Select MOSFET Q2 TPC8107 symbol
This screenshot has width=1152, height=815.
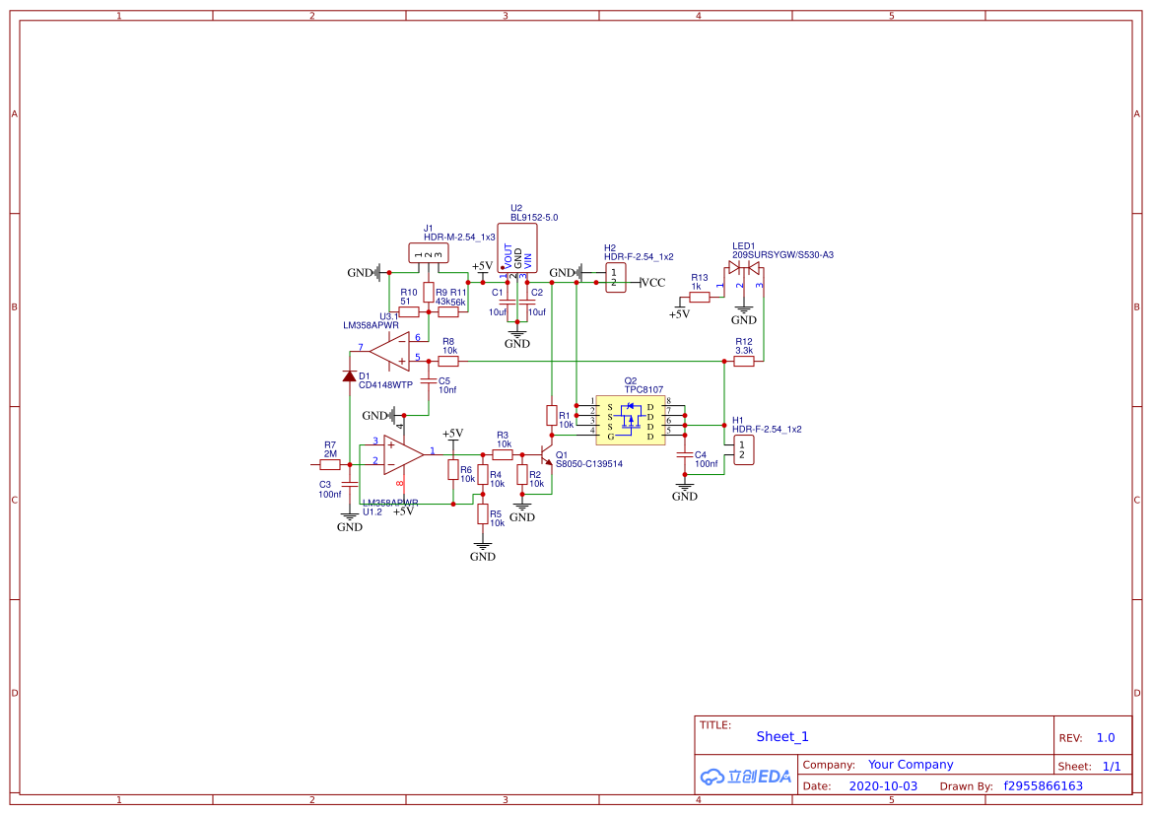[631, 419]
